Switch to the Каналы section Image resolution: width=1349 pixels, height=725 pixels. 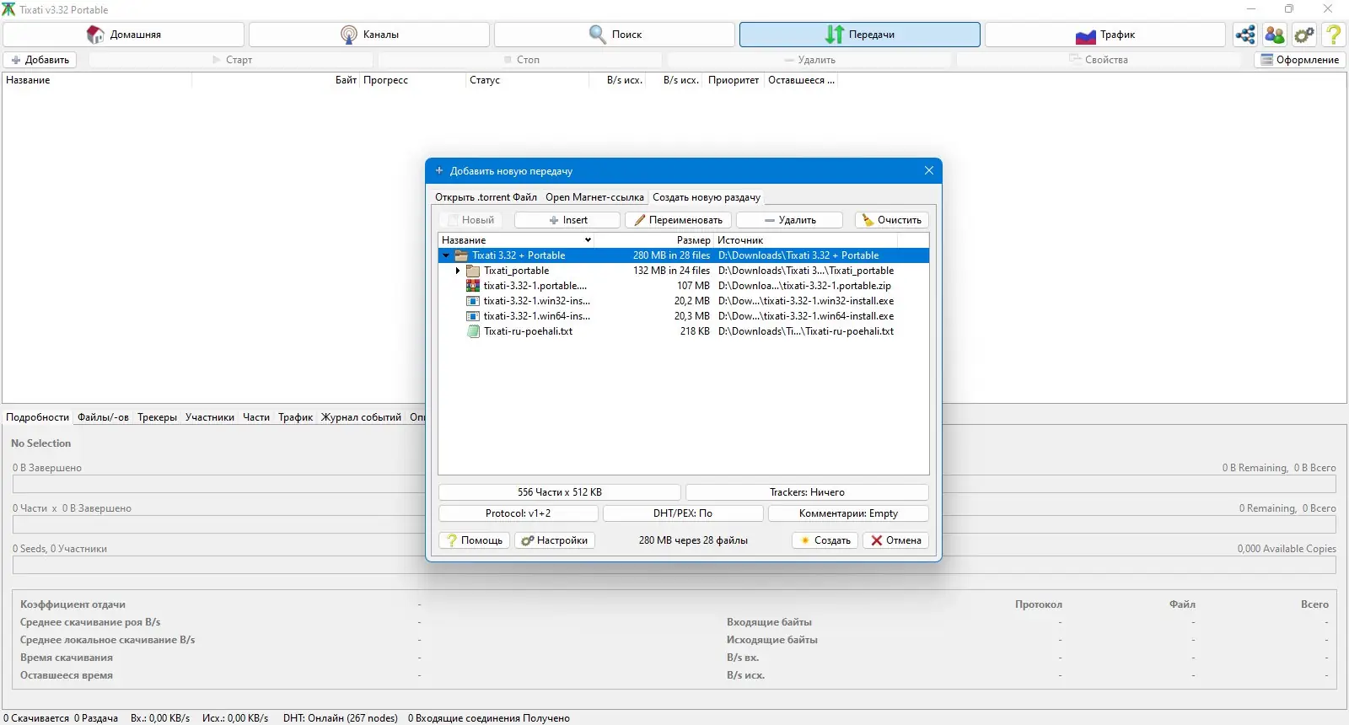tap(369, 35)
